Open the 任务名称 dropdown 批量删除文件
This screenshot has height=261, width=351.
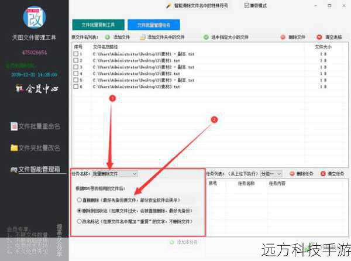point(115,174)
